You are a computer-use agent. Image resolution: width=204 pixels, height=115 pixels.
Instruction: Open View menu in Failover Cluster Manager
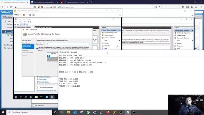point(25,22)
